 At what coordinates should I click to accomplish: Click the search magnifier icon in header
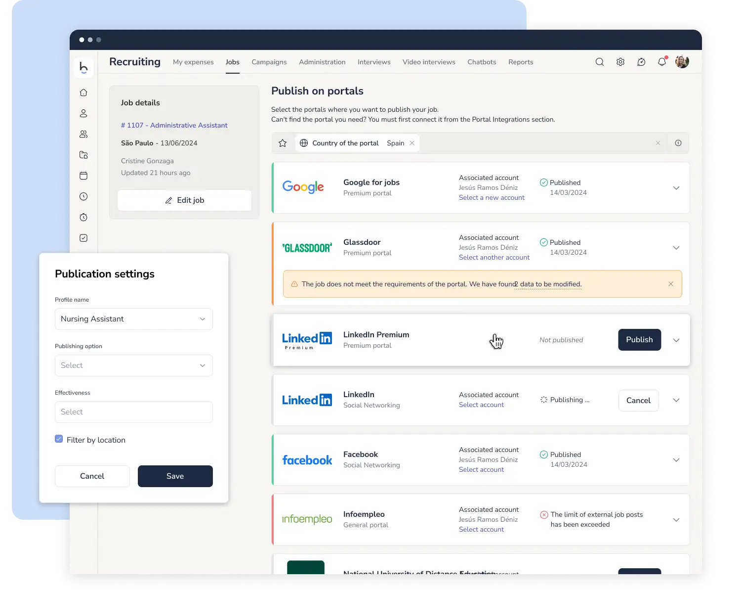click(600, 62)
